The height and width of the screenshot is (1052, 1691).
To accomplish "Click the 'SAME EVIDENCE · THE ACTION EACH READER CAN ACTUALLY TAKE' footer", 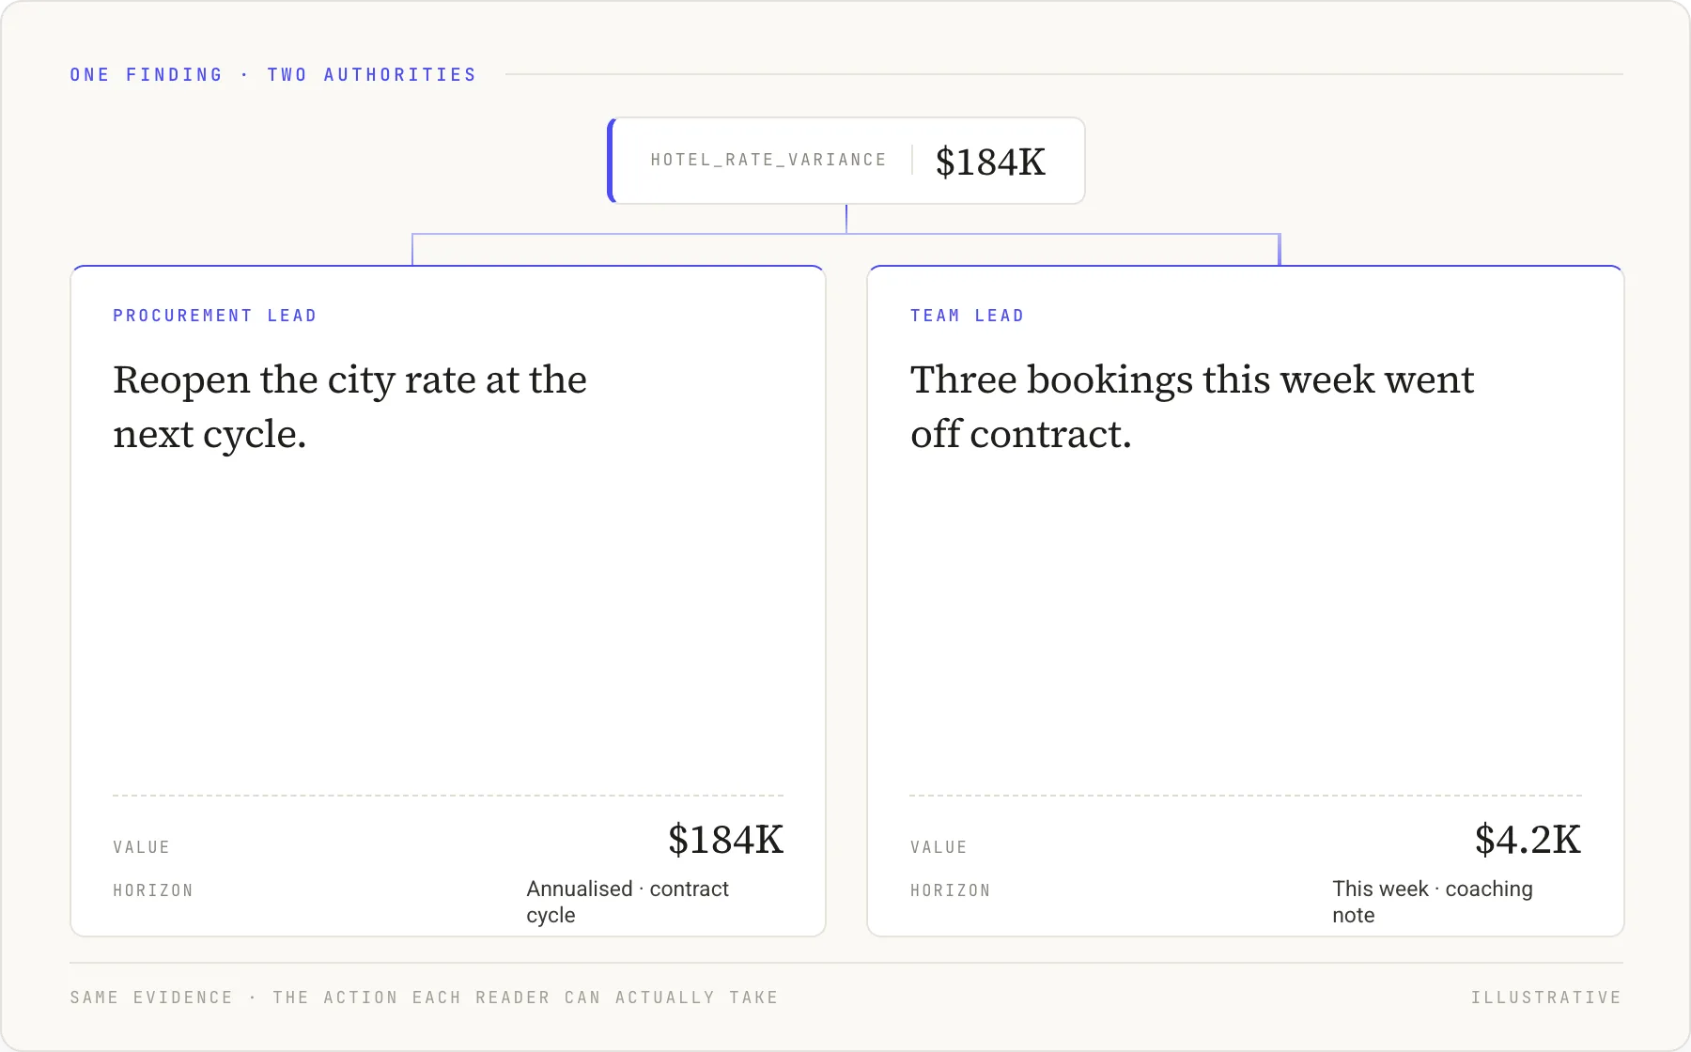I will point(424,998).
